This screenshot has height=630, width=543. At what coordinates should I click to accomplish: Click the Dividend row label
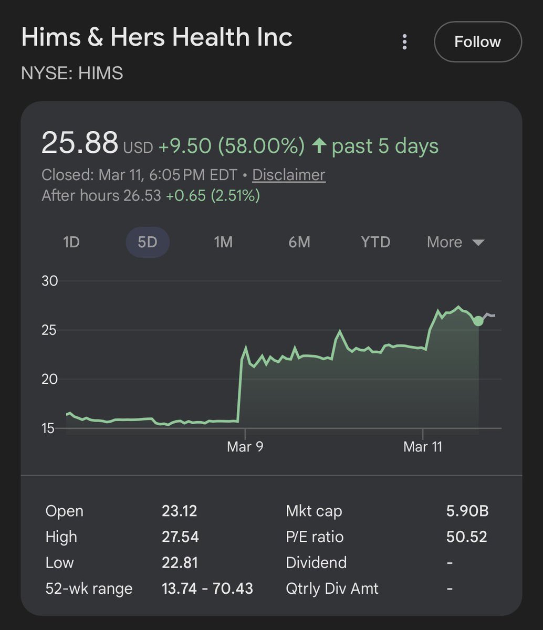[x=316, y=562]
